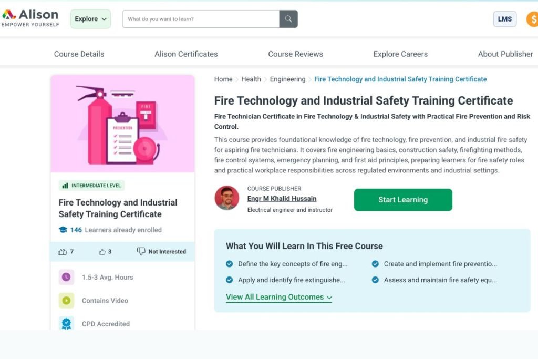Open the Health breadcrumb link

pos(251,79)
